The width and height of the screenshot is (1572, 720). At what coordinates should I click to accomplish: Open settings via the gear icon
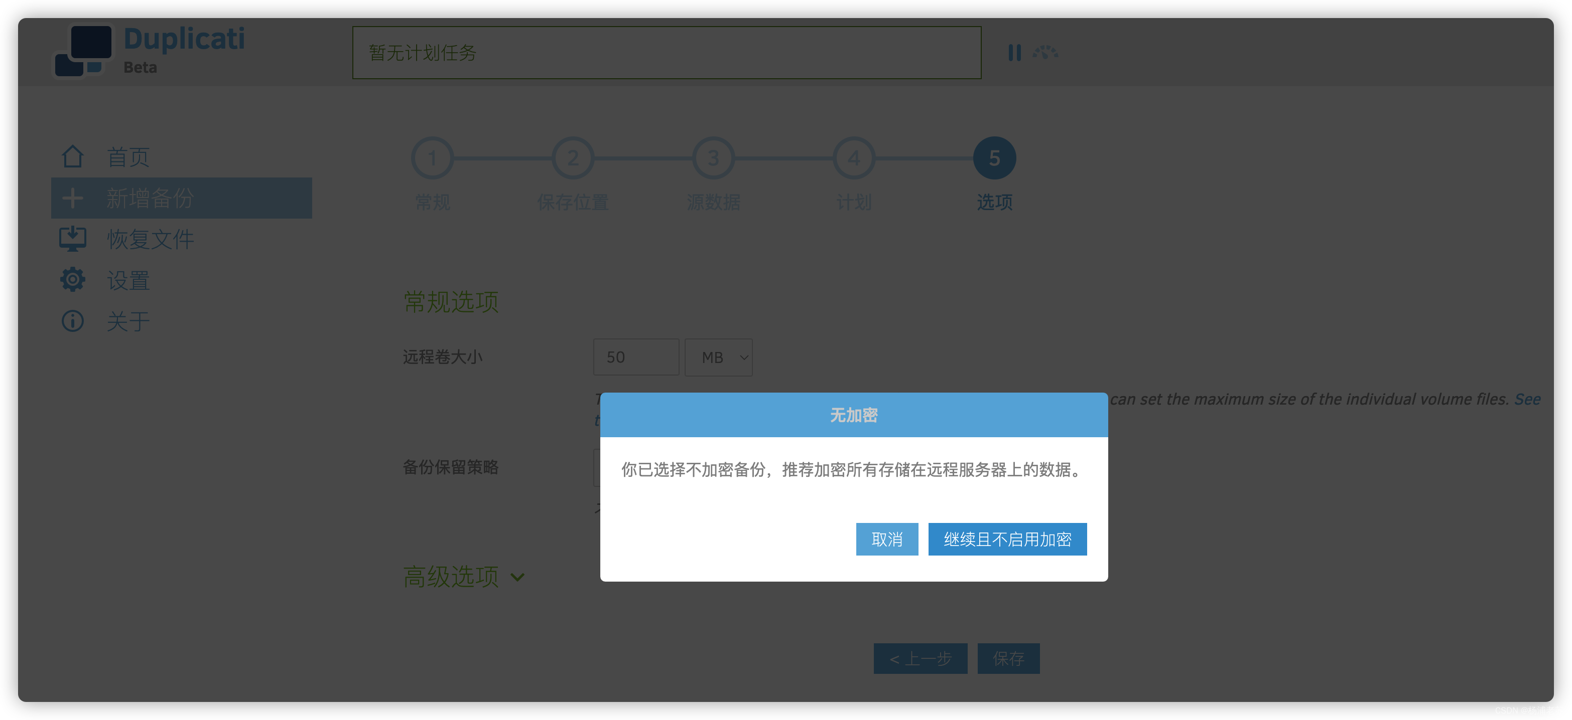pos(73,280)
